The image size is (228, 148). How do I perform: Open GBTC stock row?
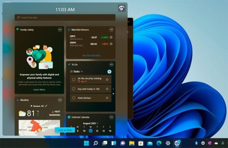tap(91, 38)
